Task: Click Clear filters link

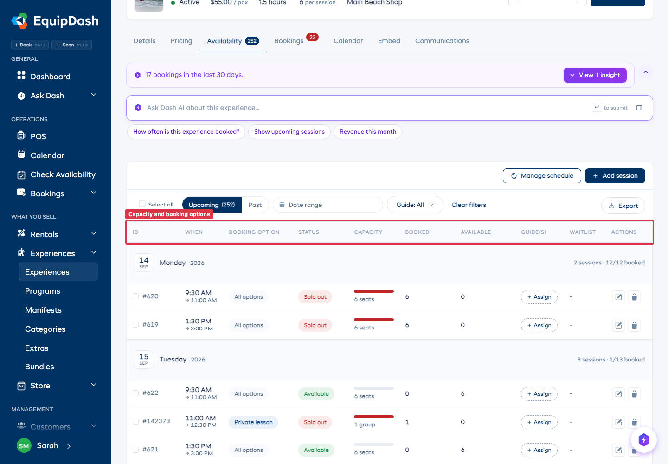Action: (469, 205)
